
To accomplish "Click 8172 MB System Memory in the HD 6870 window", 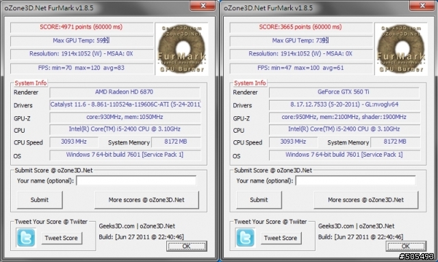I will tap(176, 142).
